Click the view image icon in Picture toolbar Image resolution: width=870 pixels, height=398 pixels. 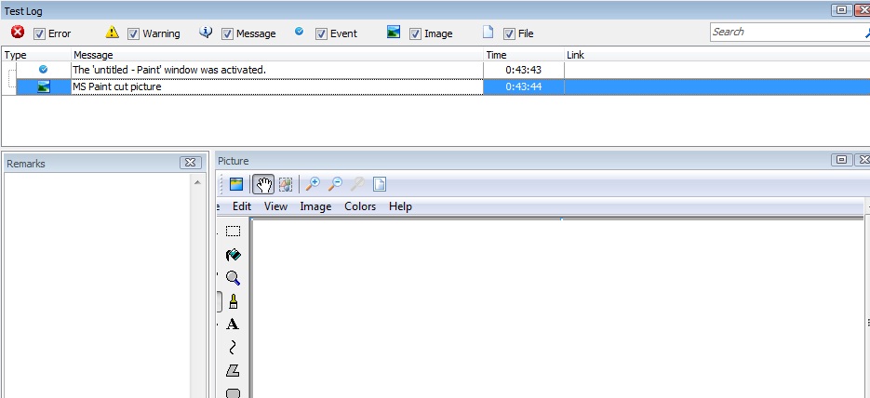236,184
